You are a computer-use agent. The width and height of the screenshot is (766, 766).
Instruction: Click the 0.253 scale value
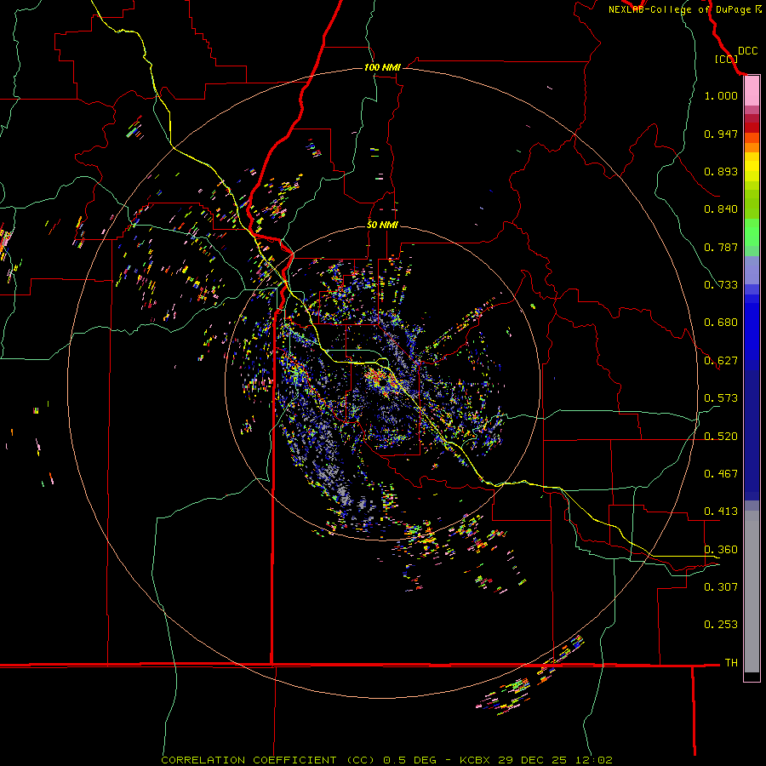[x=721, y=625]
